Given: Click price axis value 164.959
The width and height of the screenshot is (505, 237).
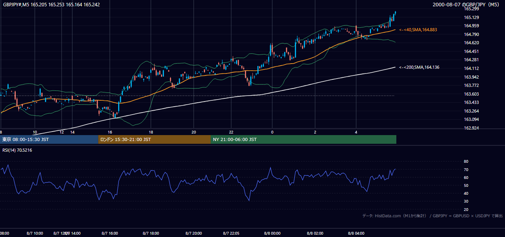Looking at the screenshot, I should tap(471, 26).
